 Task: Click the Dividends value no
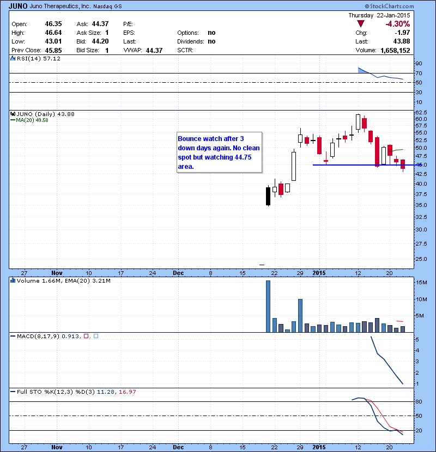click(211, 41)
